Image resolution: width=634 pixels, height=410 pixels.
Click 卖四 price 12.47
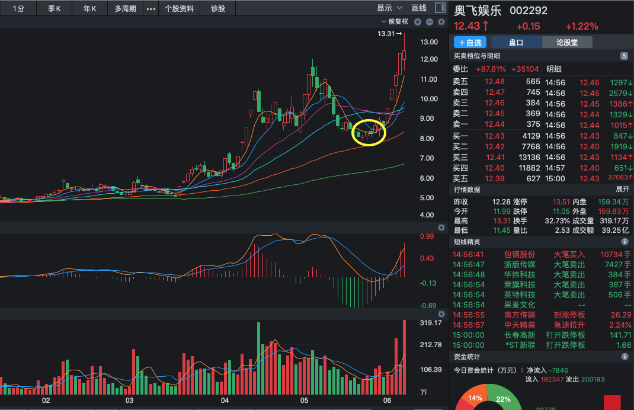(495, 92)
